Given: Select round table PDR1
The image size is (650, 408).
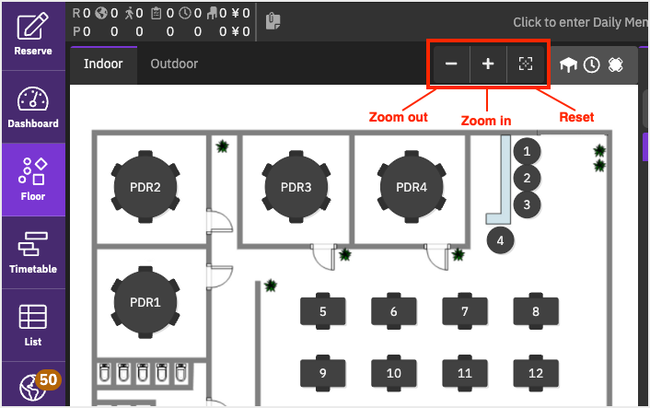Looking at the screenshot, I should (x=145, y=302).
